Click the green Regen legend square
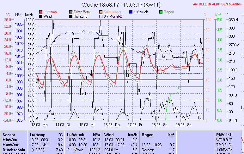 (161, 12)
